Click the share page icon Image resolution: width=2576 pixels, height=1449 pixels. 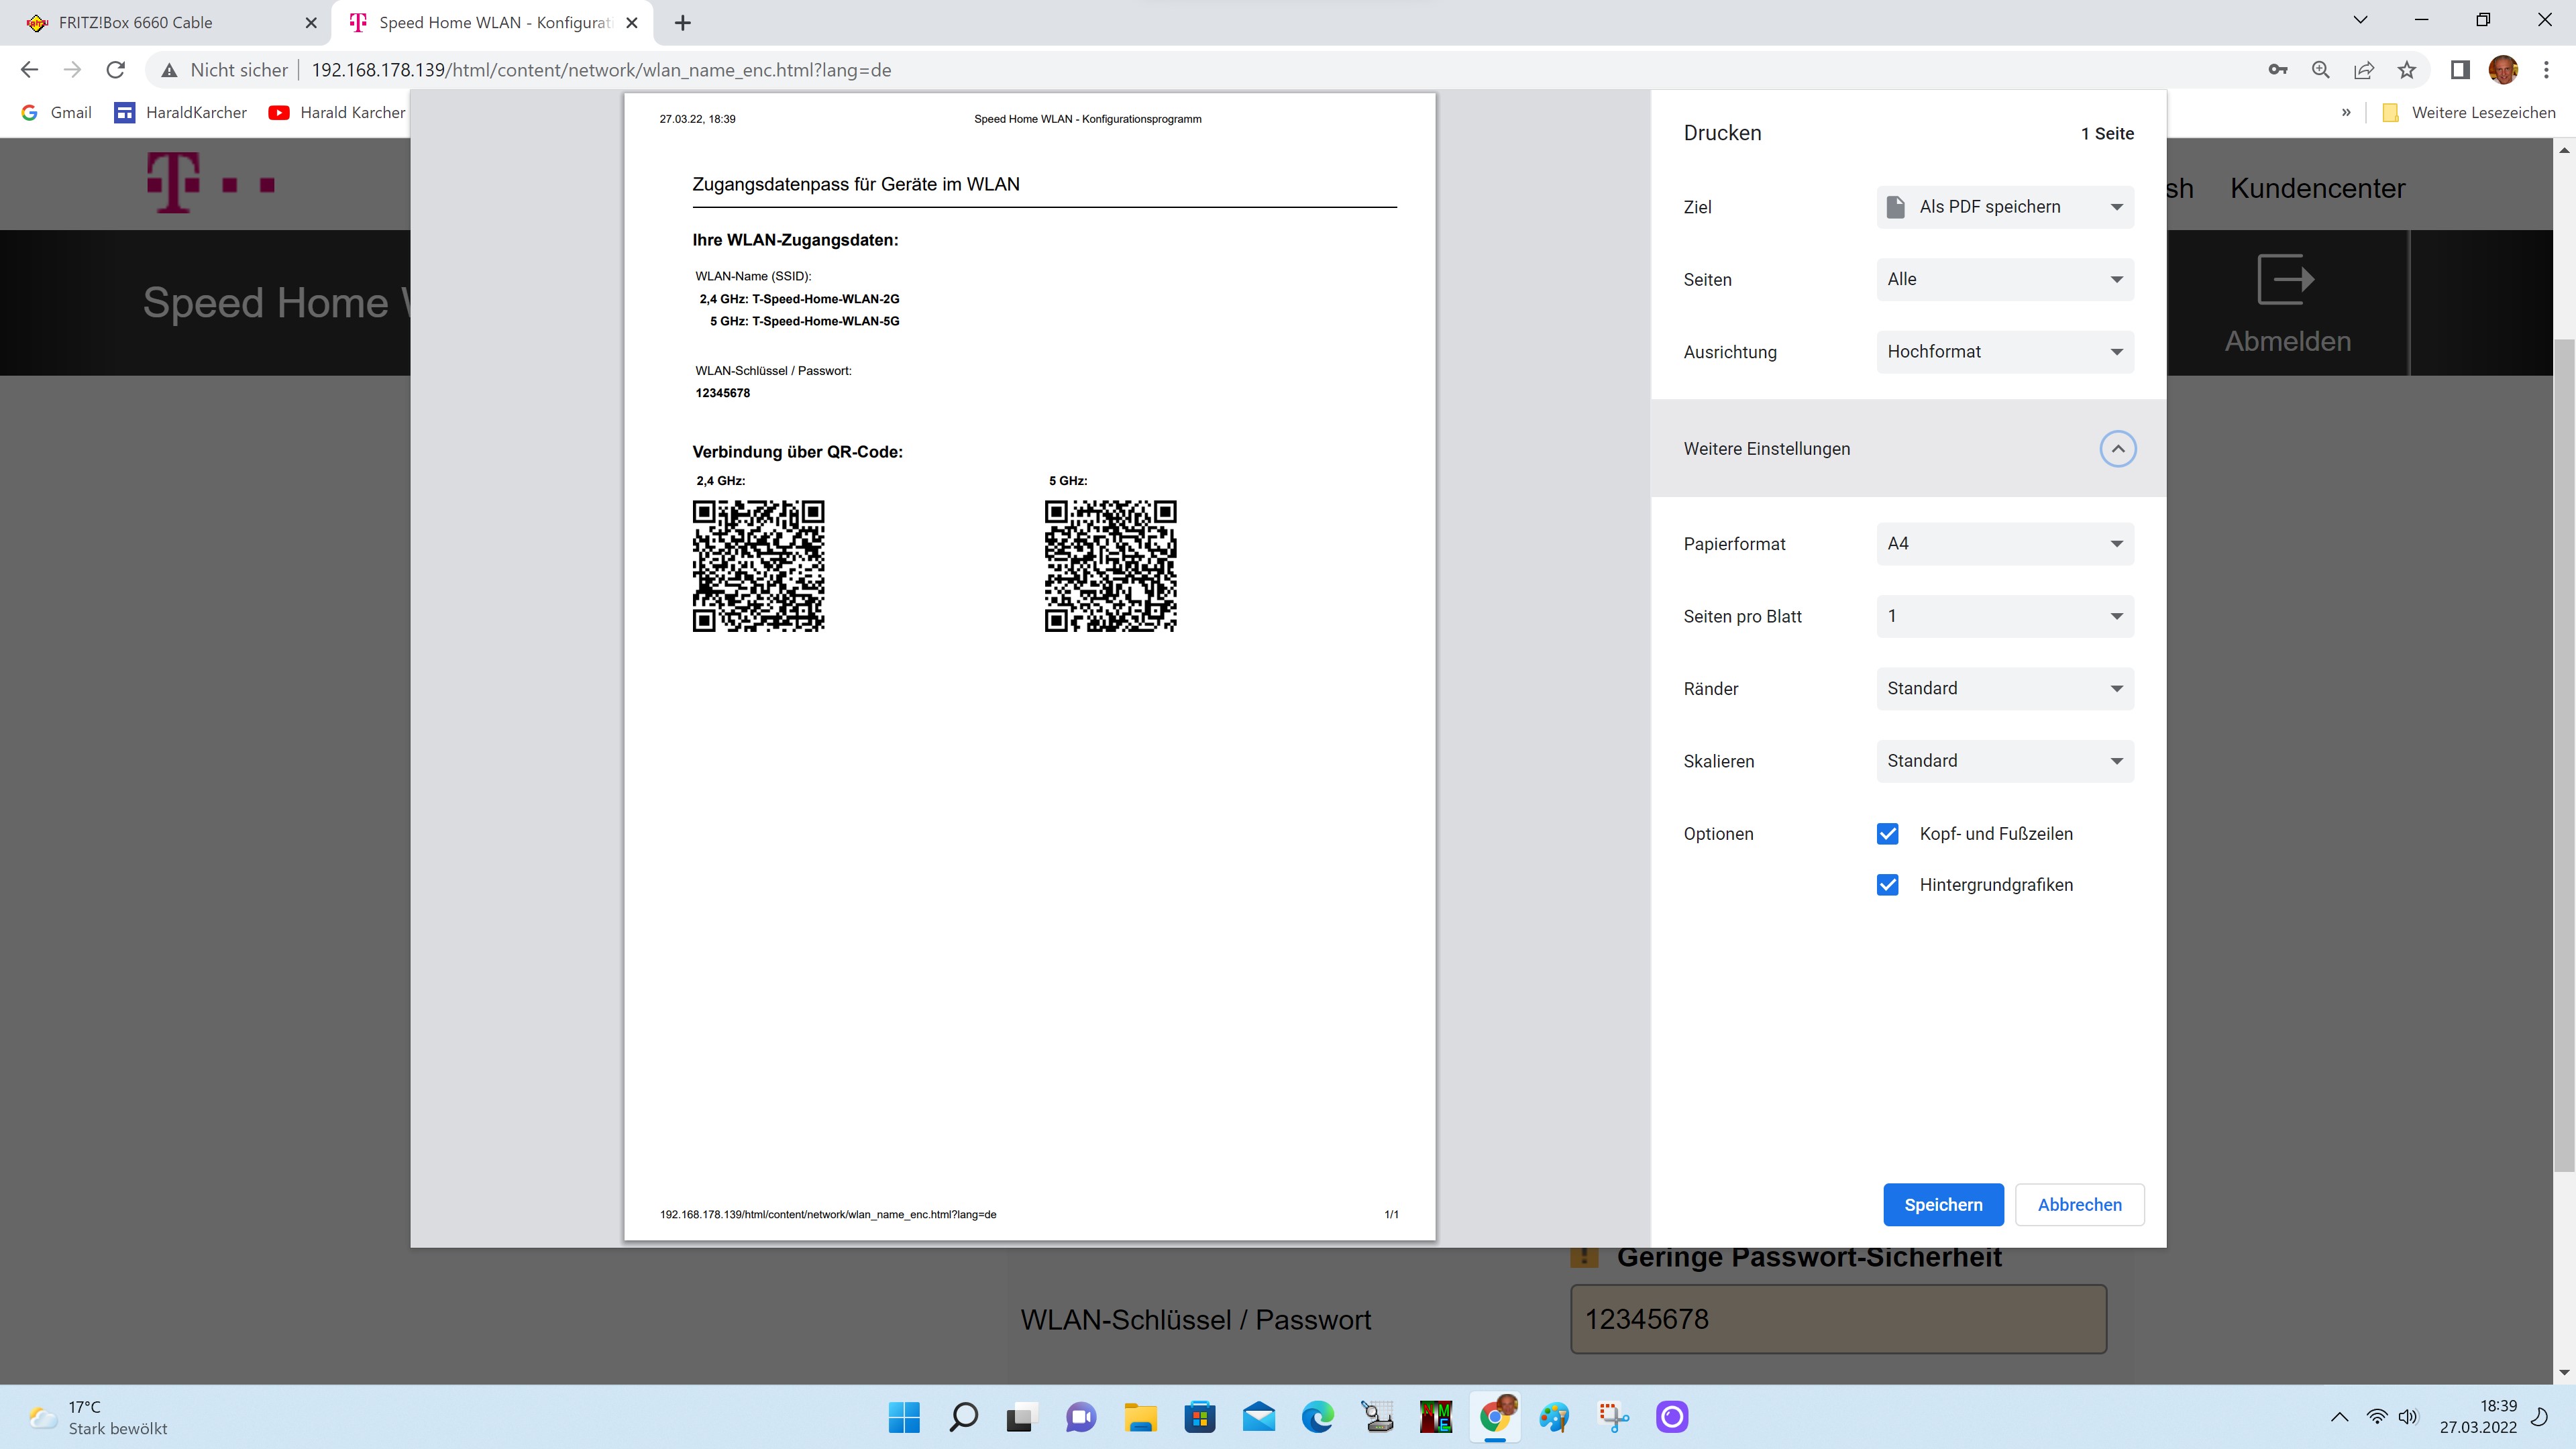(2364, 70)
